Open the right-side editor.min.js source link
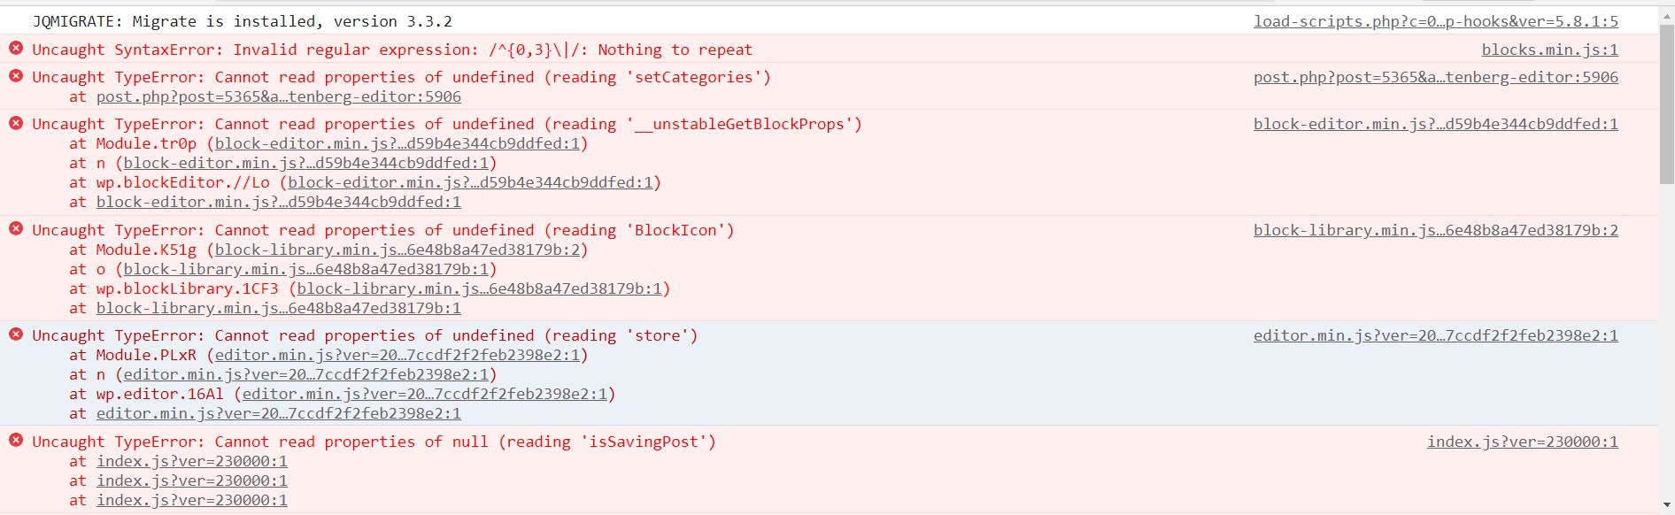 (1435, 335)
